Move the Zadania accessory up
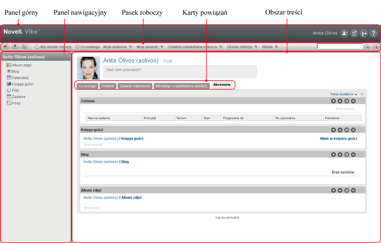381x243 pixels. coord(333,101)
